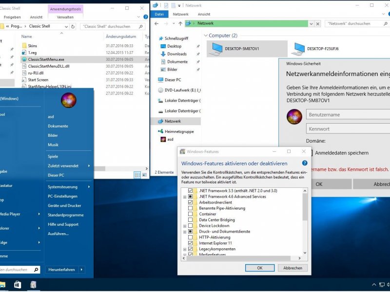Open recent locations dropdown beside the forward arrow
This screenshot has width=390, height=292.
(174, 24)
